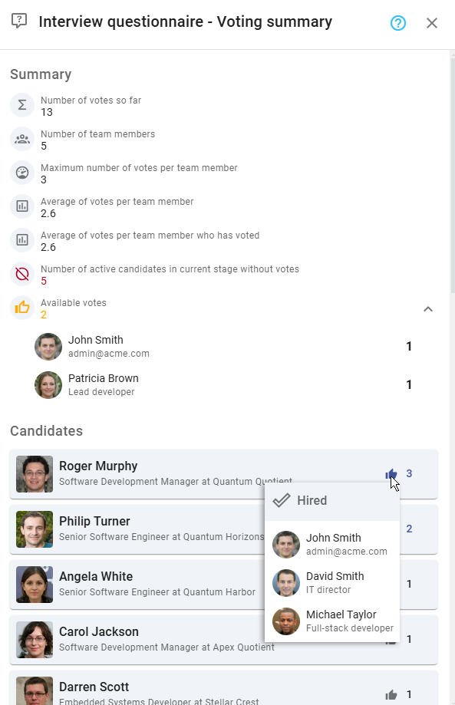Click the sigma icon beside number of votes
The image size is (455, 705).
coord(21,105)
